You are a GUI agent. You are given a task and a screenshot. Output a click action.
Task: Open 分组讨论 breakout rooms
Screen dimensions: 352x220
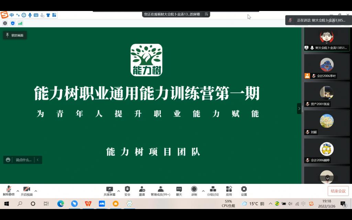point(213,190)
